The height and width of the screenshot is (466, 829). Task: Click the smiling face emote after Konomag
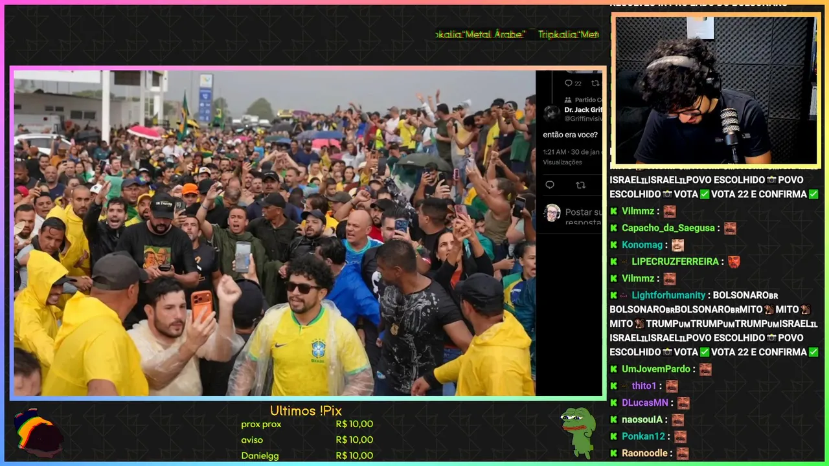click(x=677, y=245)
